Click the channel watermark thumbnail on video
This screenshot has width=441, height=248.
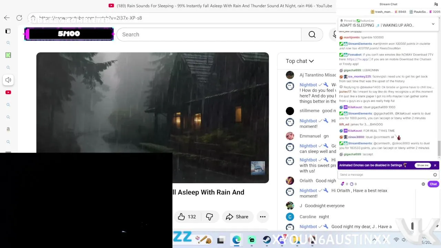click(258, 168)
